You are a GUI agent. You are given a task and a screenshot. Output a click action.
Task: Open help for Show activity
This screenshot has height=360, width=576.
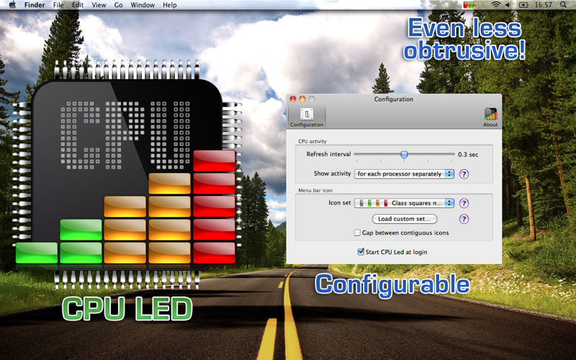(464, 174)
